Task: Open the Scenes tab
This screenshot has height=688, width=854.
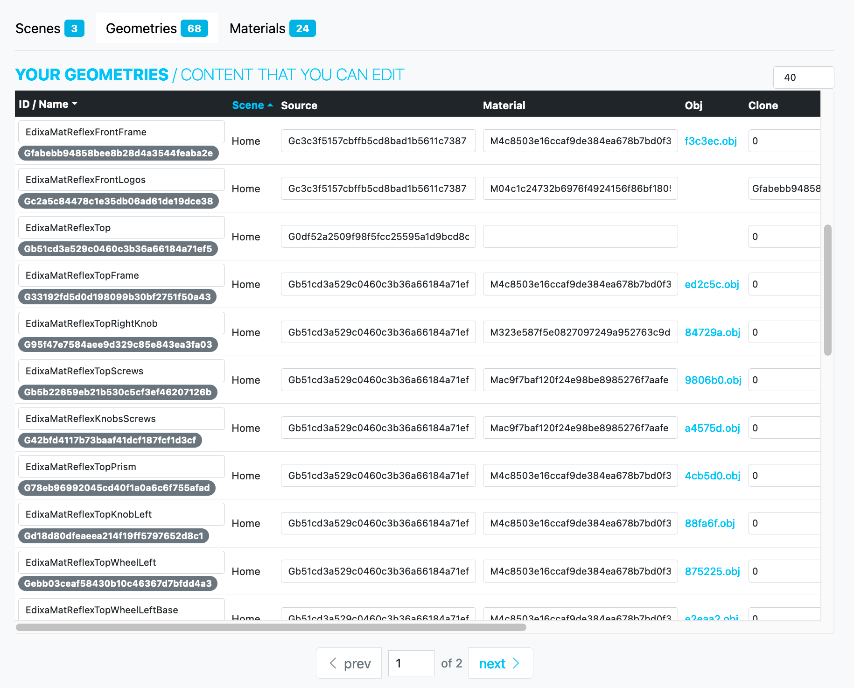Action: (x=49, y=28)
